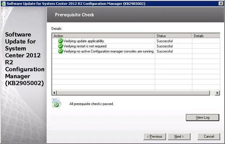225x144 pixels.
Task: Click green check icon for update applicability
Action: click(x=61, y=41)
